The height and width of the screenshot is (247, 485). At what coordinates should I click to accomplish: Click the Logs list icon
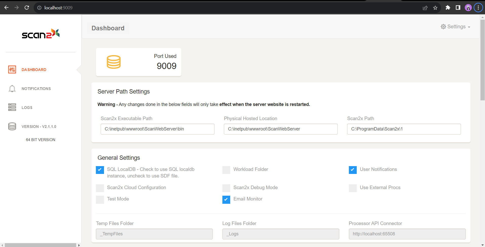[x=12, y=107]
